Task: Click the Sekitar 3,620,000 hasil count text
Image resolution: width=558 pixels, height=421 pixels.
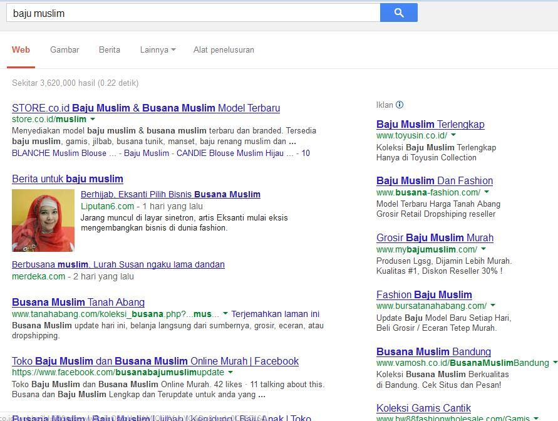Action: (x=75, y=83)
